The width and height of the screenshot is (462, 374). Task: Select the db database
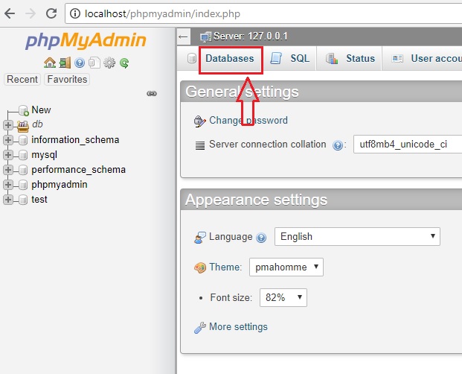37,124
